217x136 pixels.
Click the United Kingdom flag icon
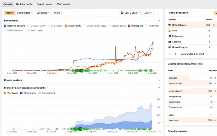(x=170, y=47)
